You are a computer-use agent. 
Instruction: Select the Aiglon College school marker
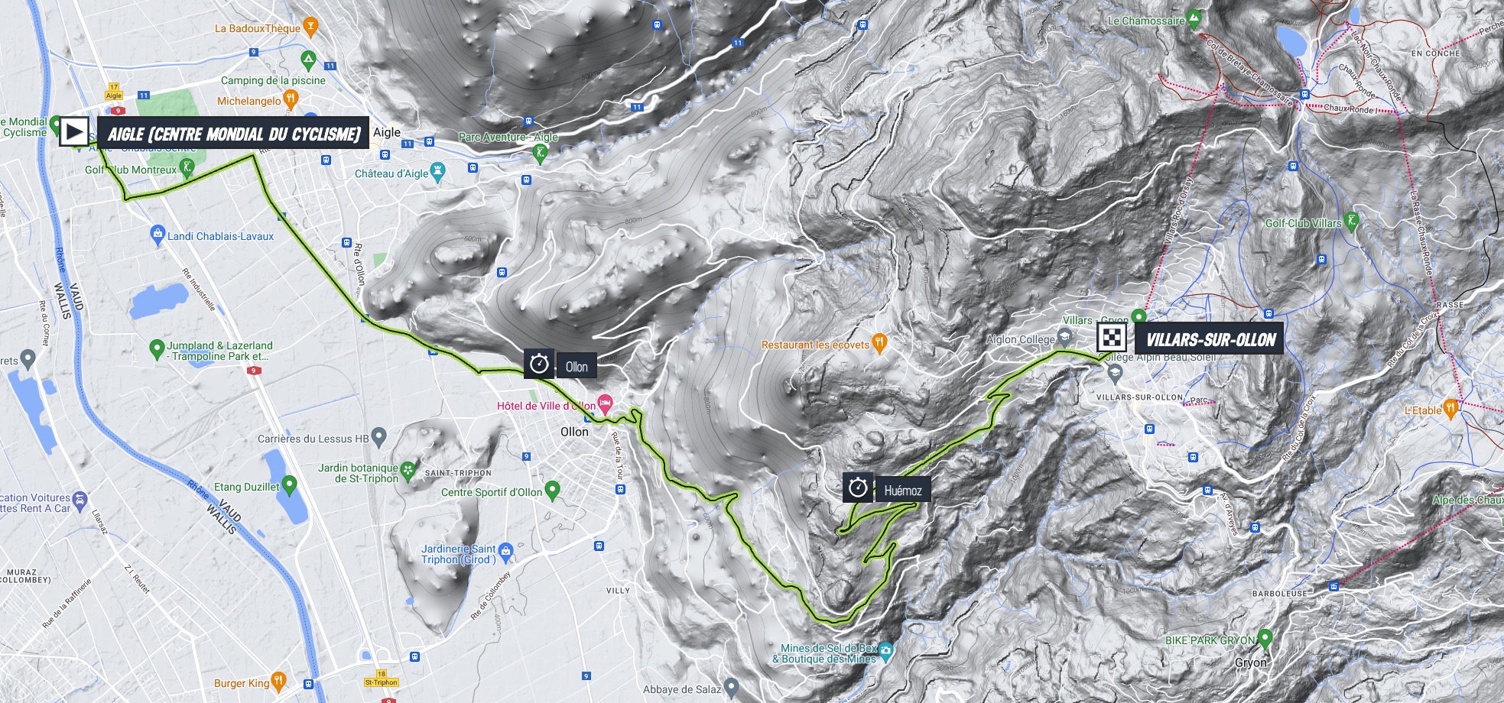click(1064, 337)
